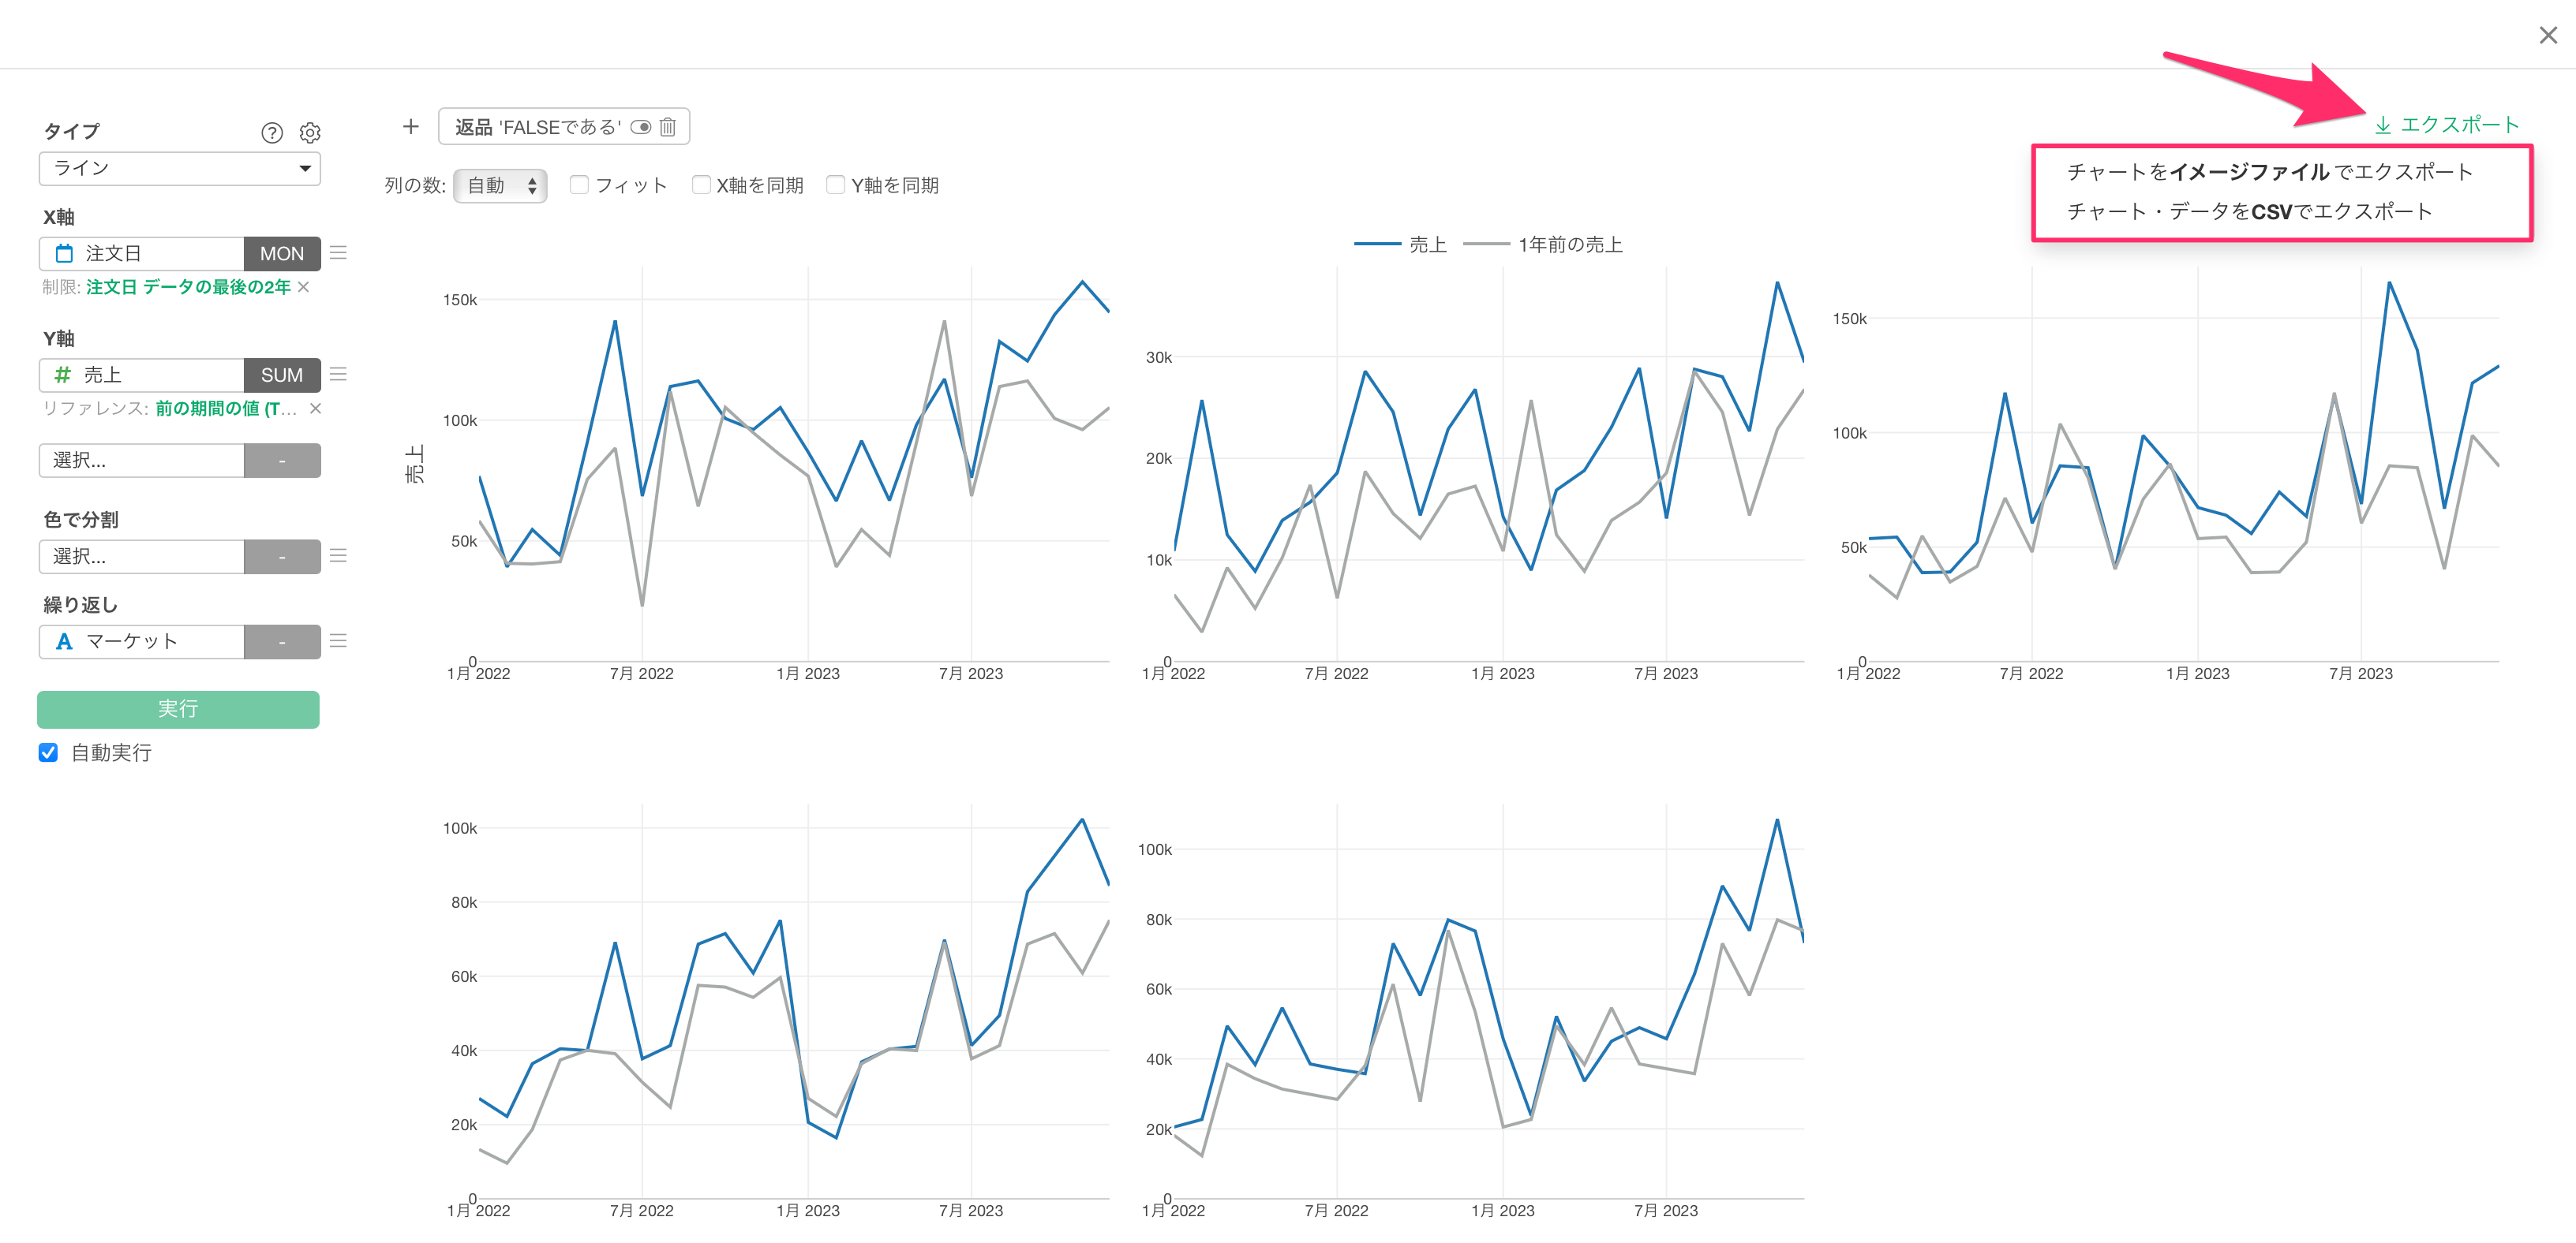Add a new filter with plus icon
Viewport: 2576px width, 1243px height.
coord(410,127)
